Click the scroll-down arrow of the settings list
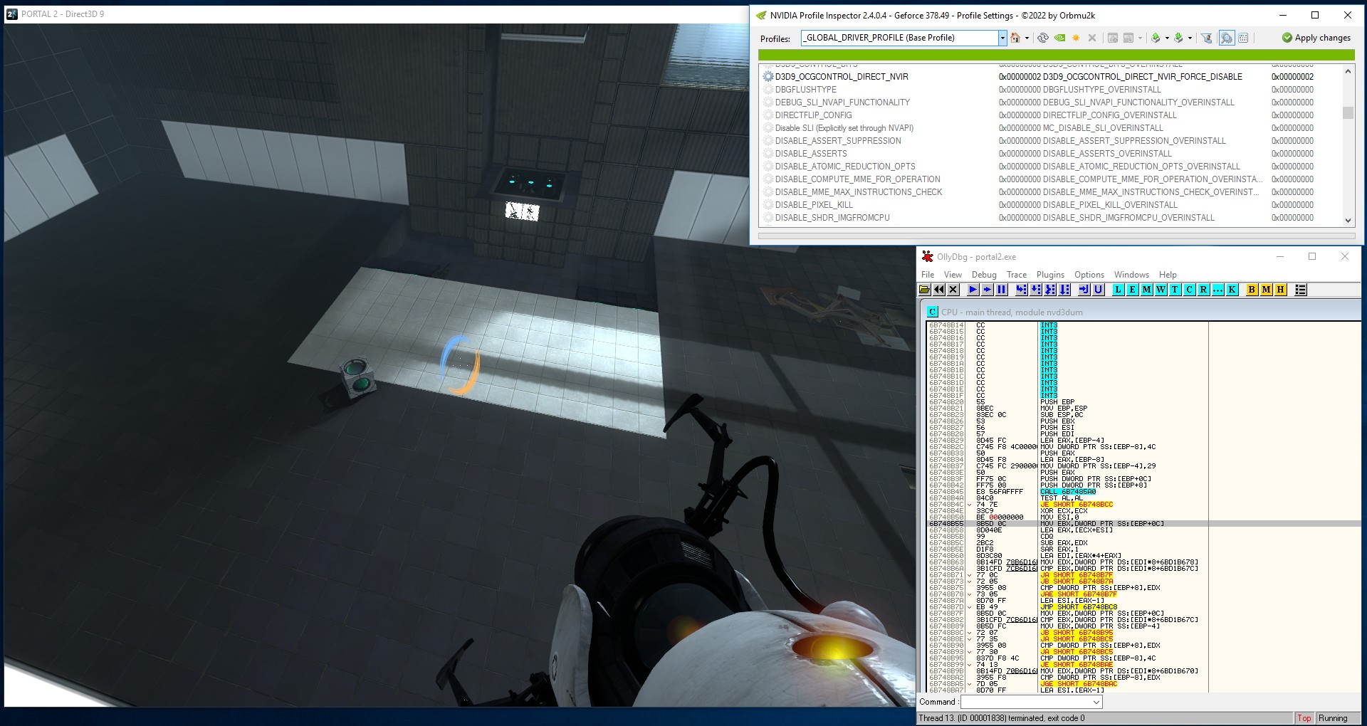This screenshot has height=726, width=1367. tap(1348, 221)
